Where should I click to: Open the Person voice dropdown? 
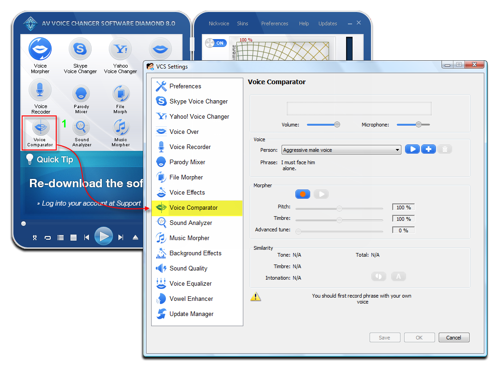[x=341, y=149]
